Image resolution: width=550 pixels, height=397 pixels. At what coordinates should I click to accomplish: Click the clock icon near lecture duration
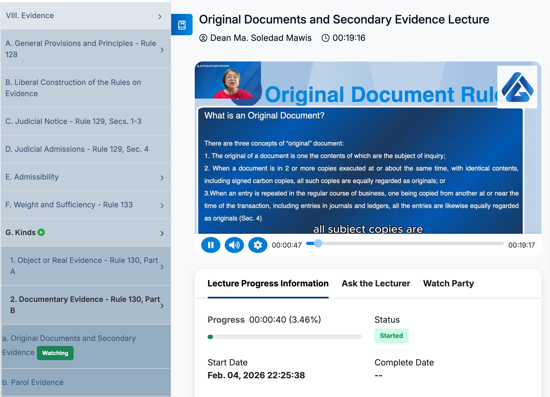pos(325,38)
